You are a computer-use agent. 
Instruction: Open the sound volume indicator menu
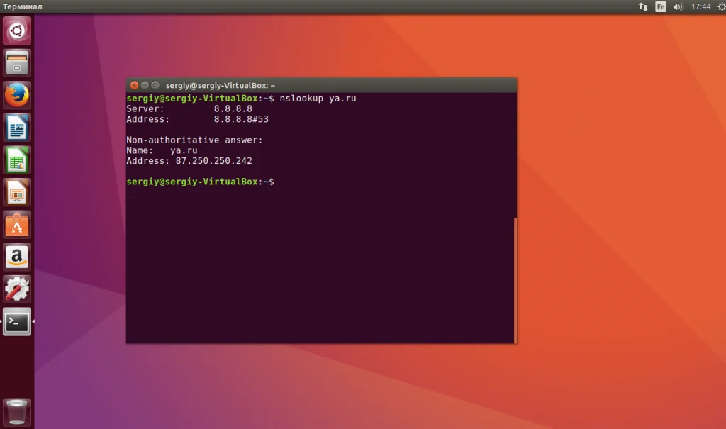(678, 6)
